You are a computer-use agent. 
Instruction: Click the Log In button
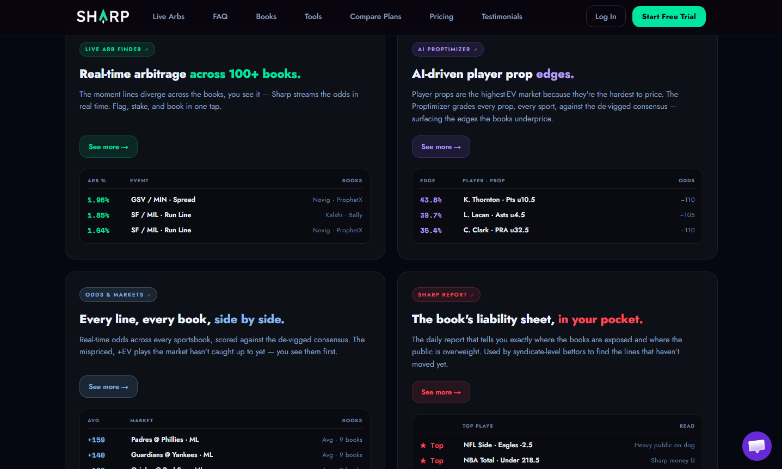pos(606,16)
